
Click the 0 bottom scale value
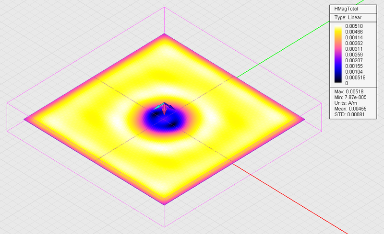347,83
